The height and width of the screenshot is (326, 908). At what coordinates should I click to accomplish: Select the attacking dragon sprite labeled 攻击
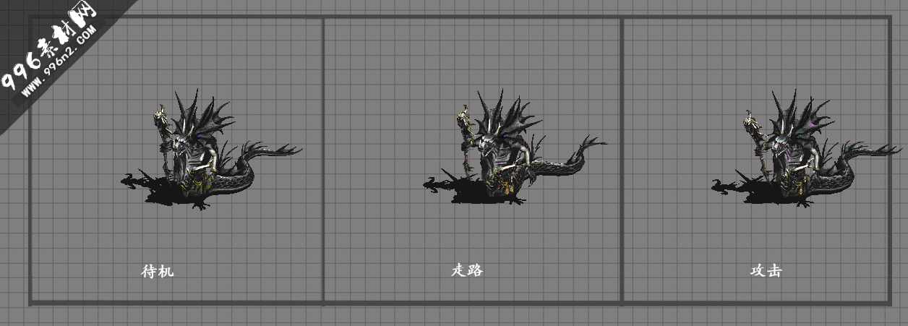click(806, 149)
